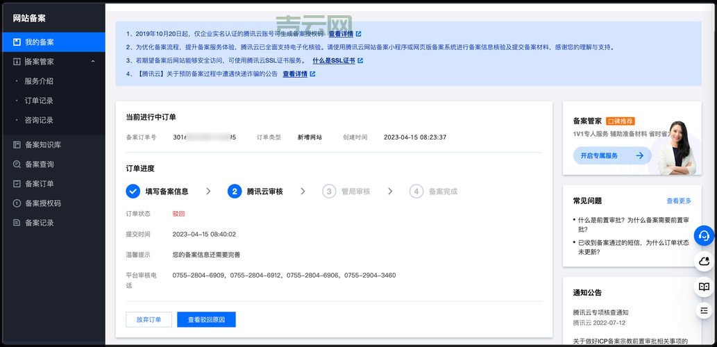Viewport: 717px width, 347px height.
Task: Click chevron between 腾讯云审核 and 管局审核
Action: (303, 192)
